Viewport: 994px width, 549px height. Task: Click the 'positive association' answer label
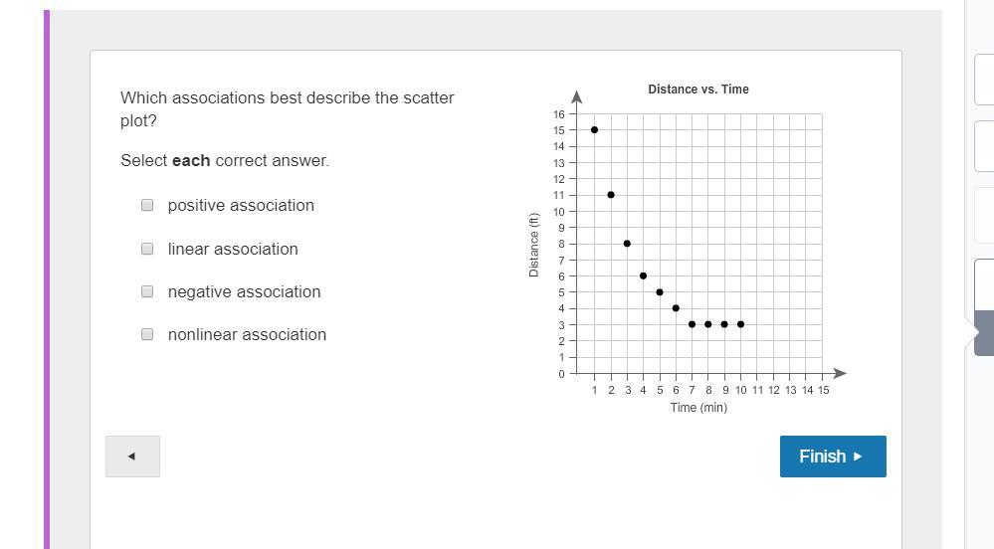tap(241, 205)
